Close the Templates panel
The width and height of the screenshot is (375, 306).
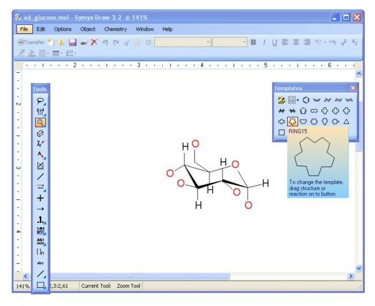(353, 88)
